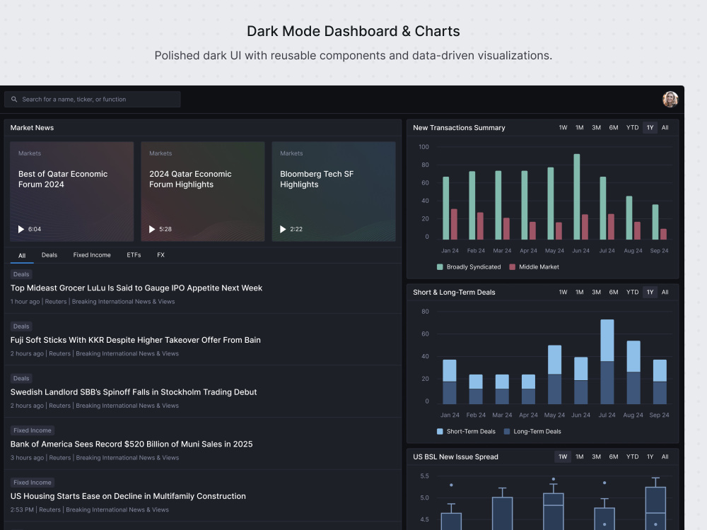Open the 2024 Qatar Economic Forum Highlights card

point(203,192)
